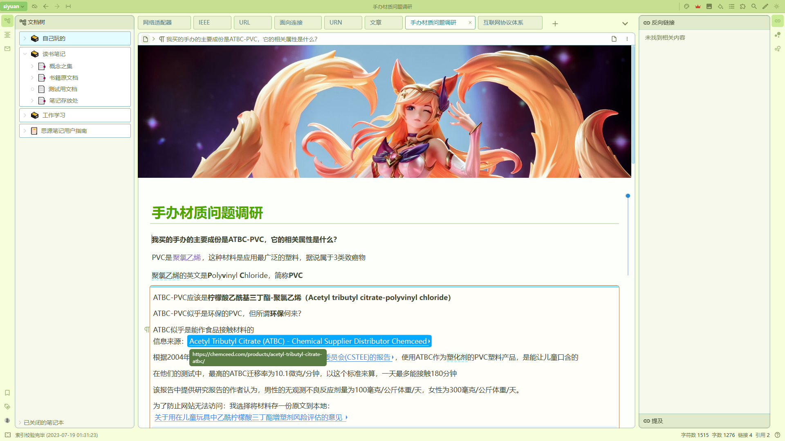Open the palette theme icon
The image size is (785, 441).
(x=687, y=7)
